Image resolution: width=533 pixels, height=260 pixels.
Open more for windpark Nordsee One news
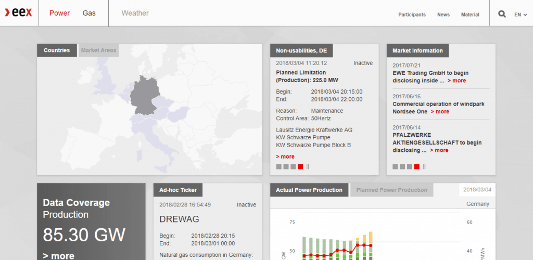pyautogui.click(x=440, y=112)
